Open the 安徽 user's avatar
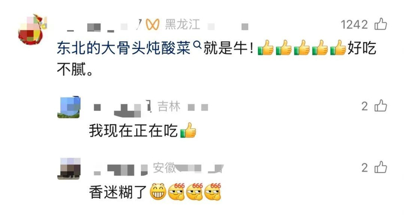 tap(69, 169)
